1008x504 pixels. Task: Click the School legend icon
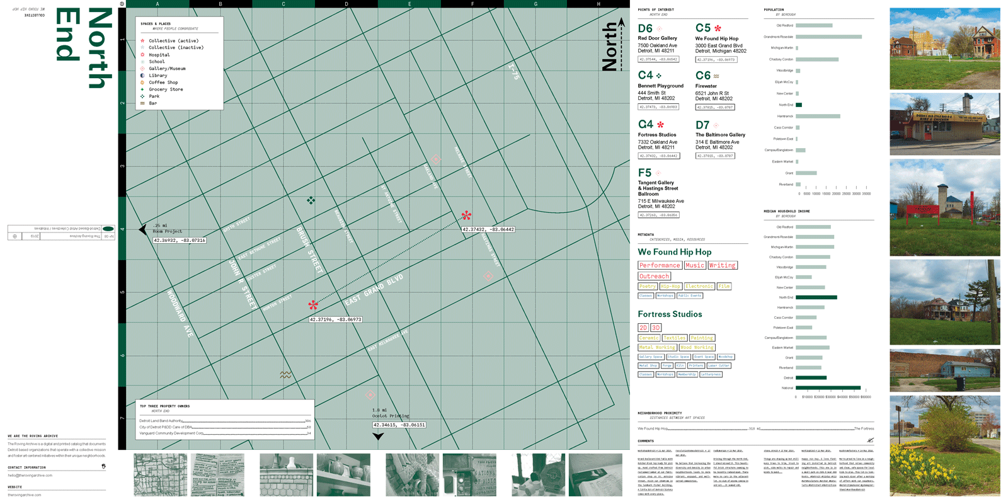click(142, 62)
